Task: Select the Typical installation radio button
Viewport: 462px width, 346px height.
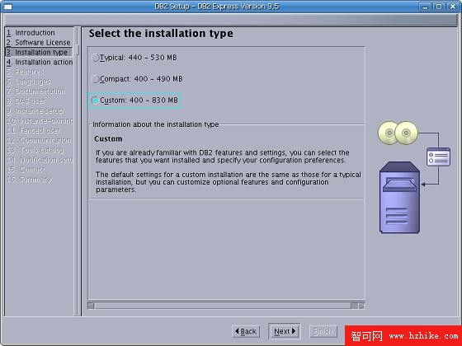Action: pyautogui.click(x=95, y=58)
